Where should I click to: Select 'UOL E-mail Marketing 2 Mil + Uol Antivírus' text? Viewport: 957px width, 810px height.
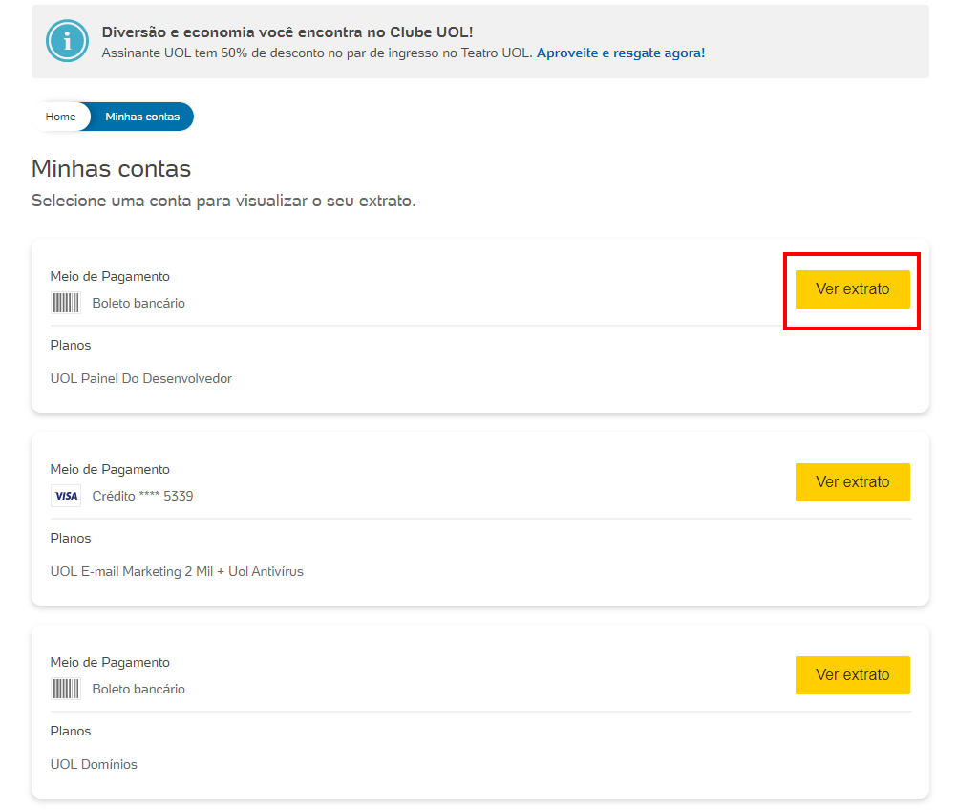(177, 571)
